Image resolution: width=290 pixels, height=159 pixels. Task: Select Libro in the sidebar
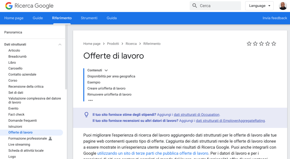(12, 62)
